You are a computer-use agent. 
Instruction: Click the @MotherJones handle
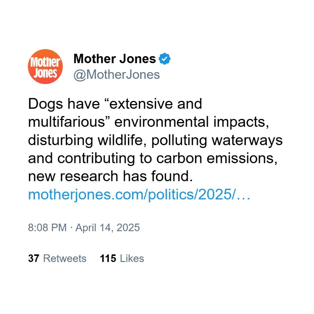tap(117, 75)
